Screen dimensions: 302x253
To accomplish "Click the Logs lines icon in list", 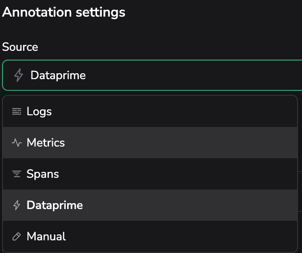I will pos(17,112).
